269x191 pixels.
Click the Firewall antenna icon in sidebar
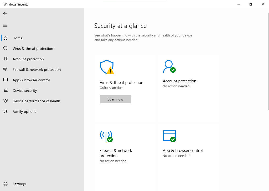pos(6,70)
